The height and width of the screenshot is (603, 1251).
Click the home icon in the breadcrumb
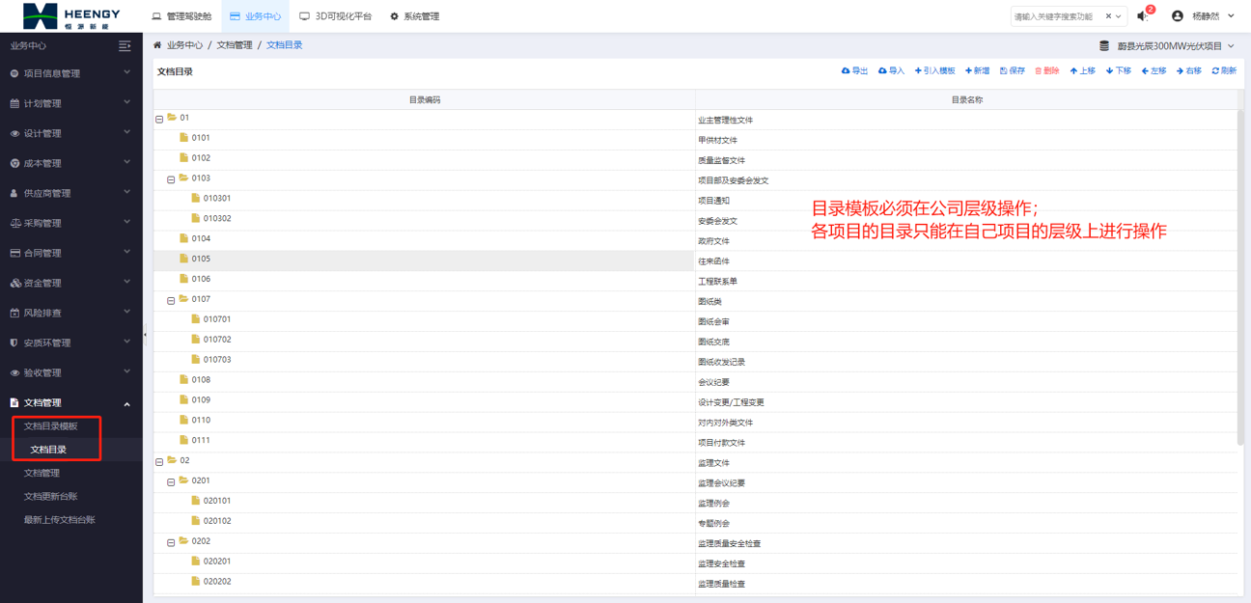tap(157, 45)
